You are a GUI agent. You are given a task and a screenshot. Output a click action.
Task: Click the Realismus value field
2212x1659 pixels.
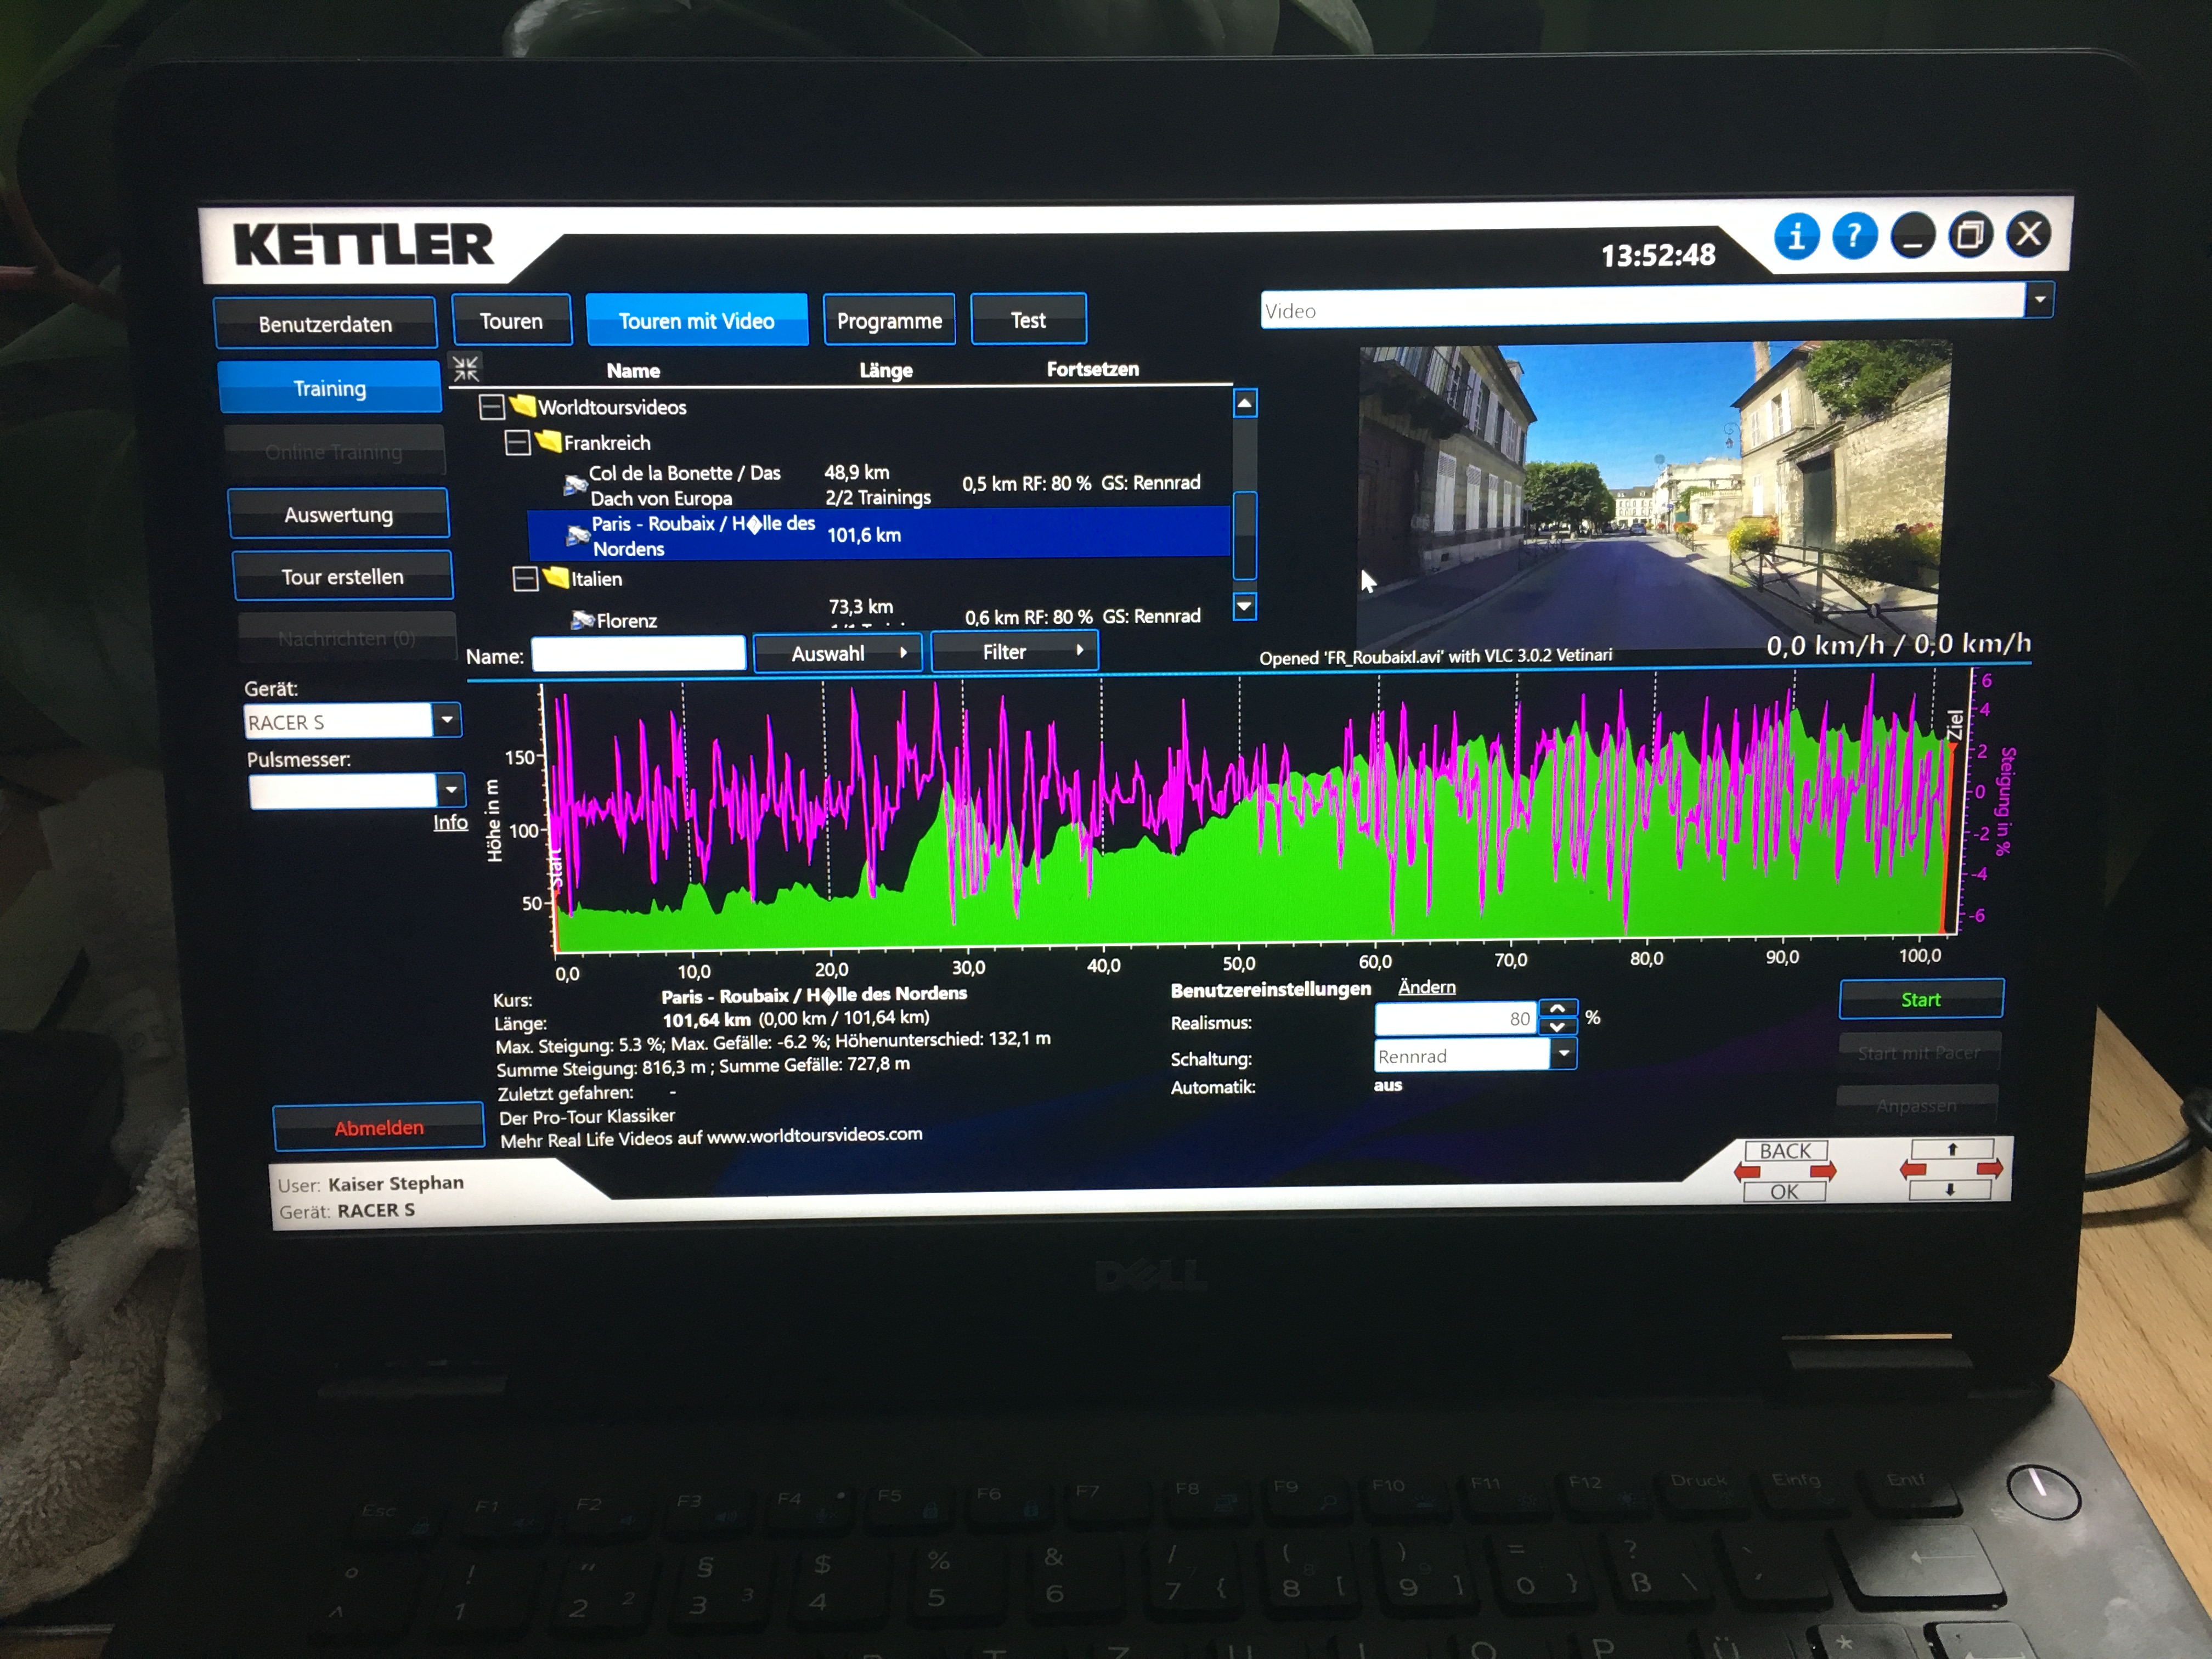point(1457,1018)
